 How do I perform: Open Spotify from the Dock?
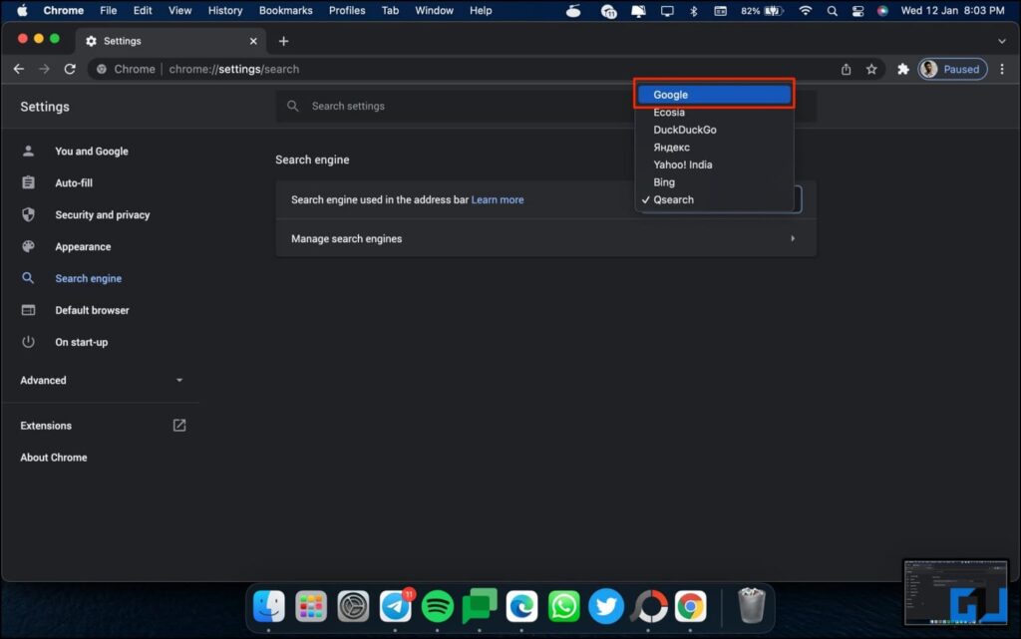[438, 606]
